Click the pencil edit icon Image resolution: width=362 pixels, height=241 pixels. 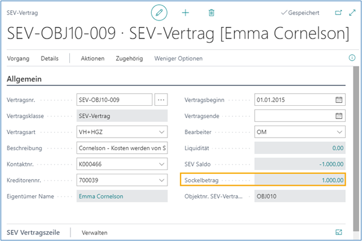coord(159,13)
